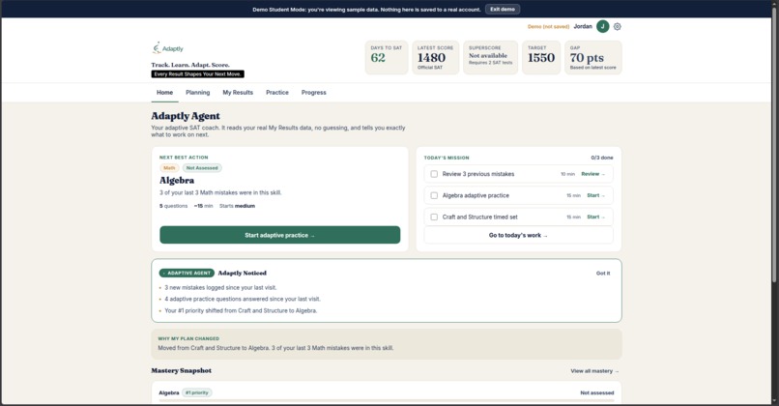Screen dimensions: 779x406
Task: Click the Demo (not saved) label
Action: click(548, 26)
